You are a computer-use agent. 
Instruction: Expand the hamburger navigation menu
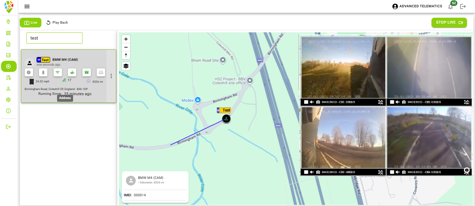[27, 6]
